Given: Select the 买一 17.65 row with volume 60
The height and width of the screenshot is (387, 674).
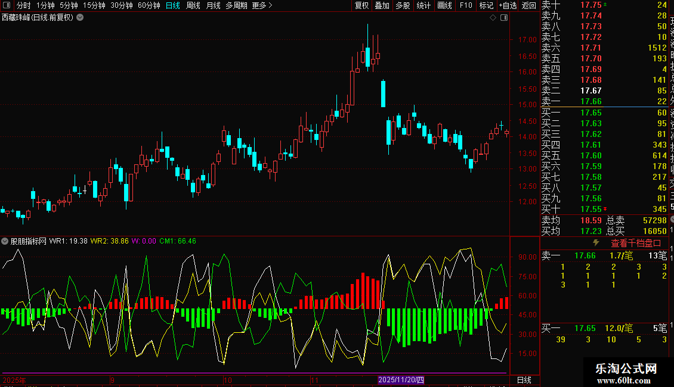Looking at the screenshot, I should pyautogui.click(x=604, y=113).
